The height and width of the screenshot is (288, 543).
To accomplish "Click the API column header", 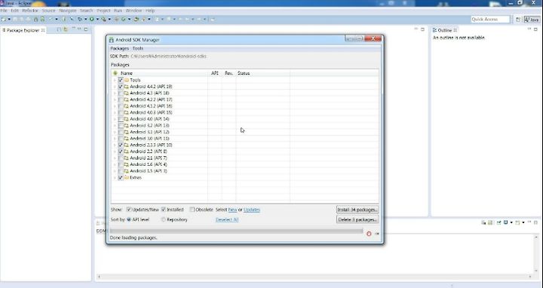I will pyautogui.click(x=215, y=73).
